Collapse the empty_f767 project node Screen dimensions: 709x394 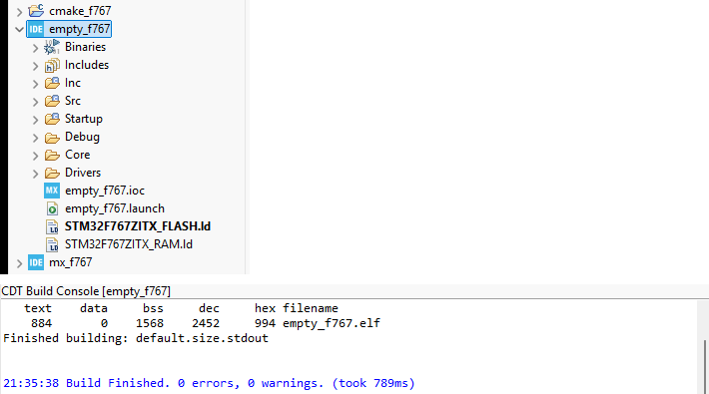pos(19,29)
